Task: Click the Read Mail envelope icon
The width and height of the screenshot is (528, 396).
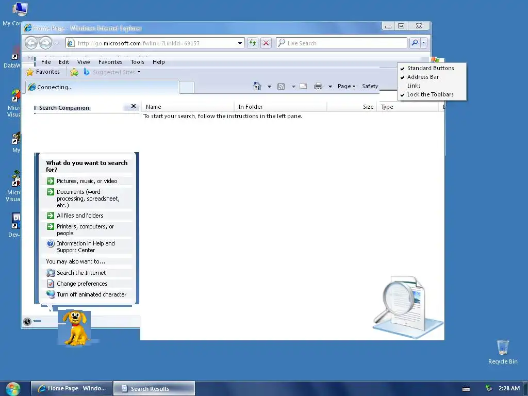Action: point(303,86)
